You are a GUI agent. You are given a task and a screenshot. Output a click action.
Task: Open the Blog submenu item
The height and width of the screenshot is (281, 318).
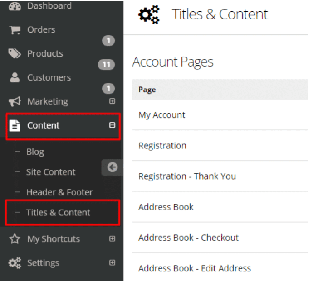[x=35, y=152]
